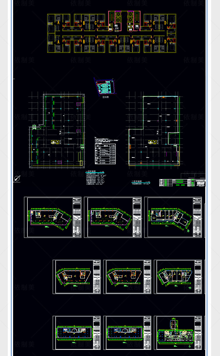The width and height of the screenshot is (220, 356).
Task: Select the first-floor plan drawing with dotted outline
Action: point(57,131)
